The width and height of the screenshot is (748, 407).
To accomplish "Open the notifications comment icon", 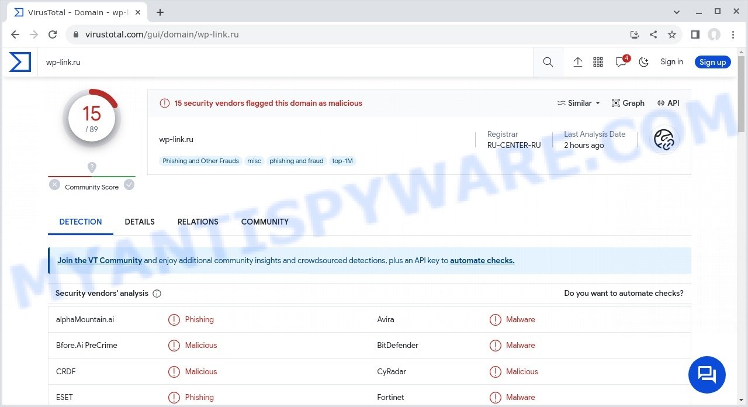I will 621,62.
